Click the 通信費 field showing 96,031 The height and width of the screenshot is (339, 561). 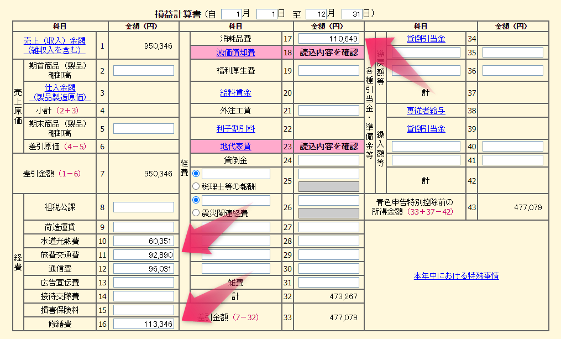click(144, 268)
